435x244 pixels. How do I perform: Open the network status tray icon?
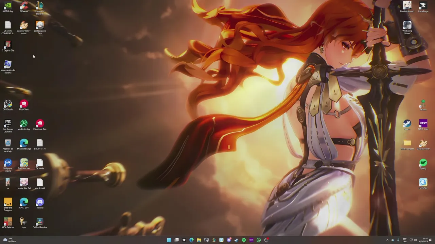411,240
